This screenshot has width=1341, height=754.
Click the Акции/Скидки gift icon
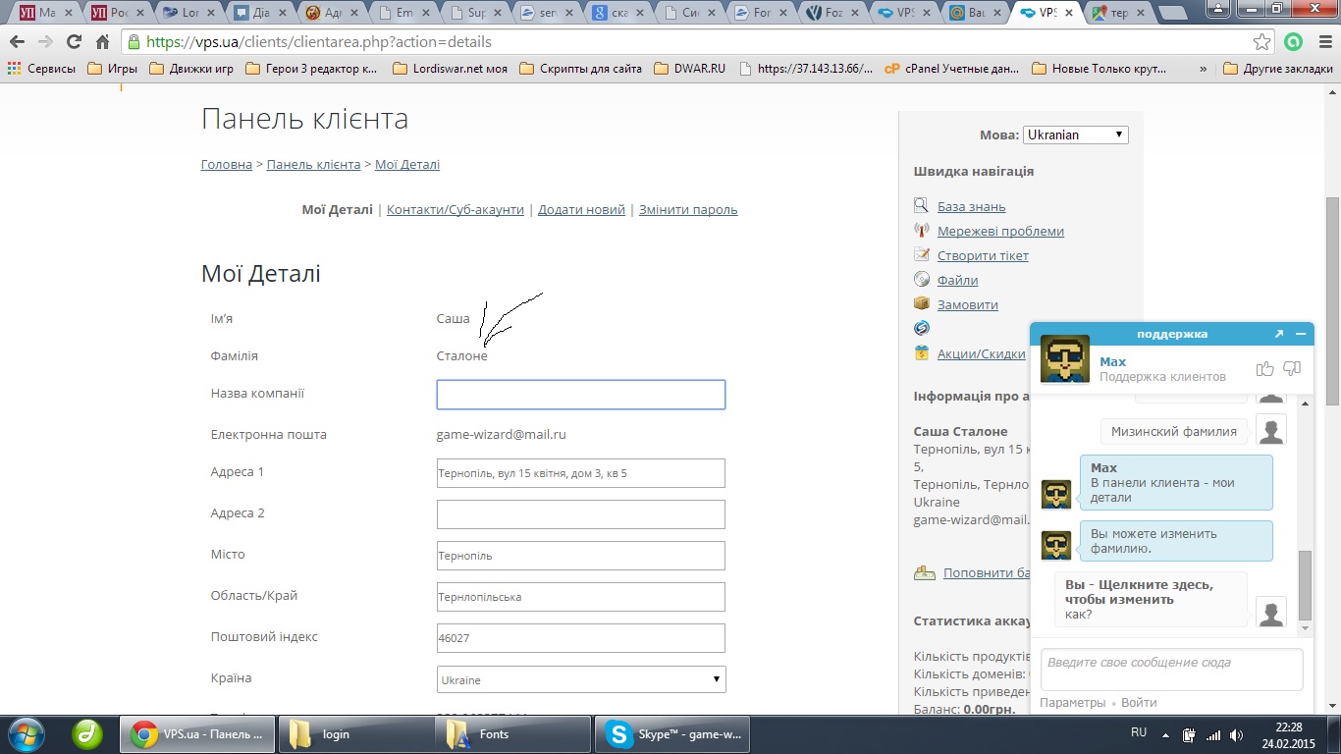921,353
